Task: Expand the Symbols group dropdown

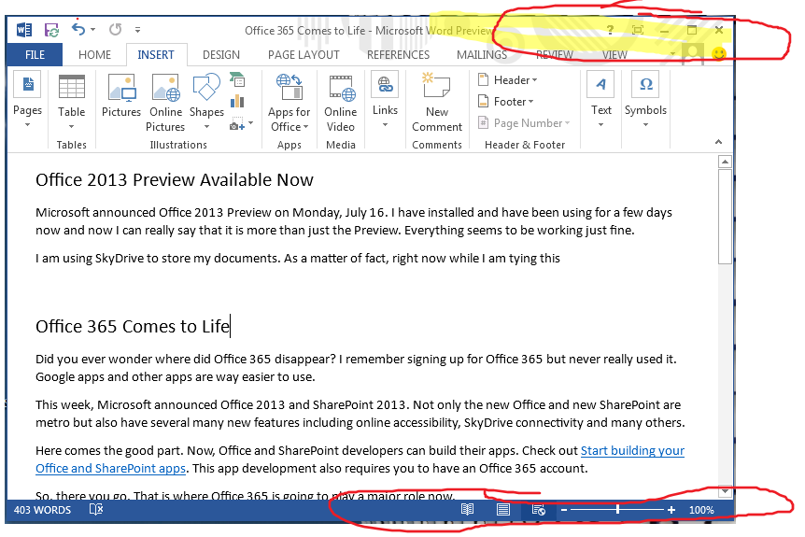Action: click(645, 101)
